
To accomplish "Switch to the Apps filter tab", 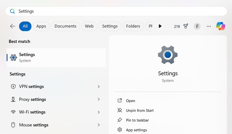I will (41, 26).
